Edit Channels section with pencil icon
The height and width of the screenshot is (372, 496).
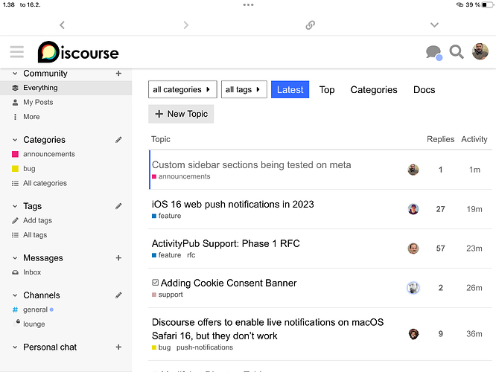(118, 295)
